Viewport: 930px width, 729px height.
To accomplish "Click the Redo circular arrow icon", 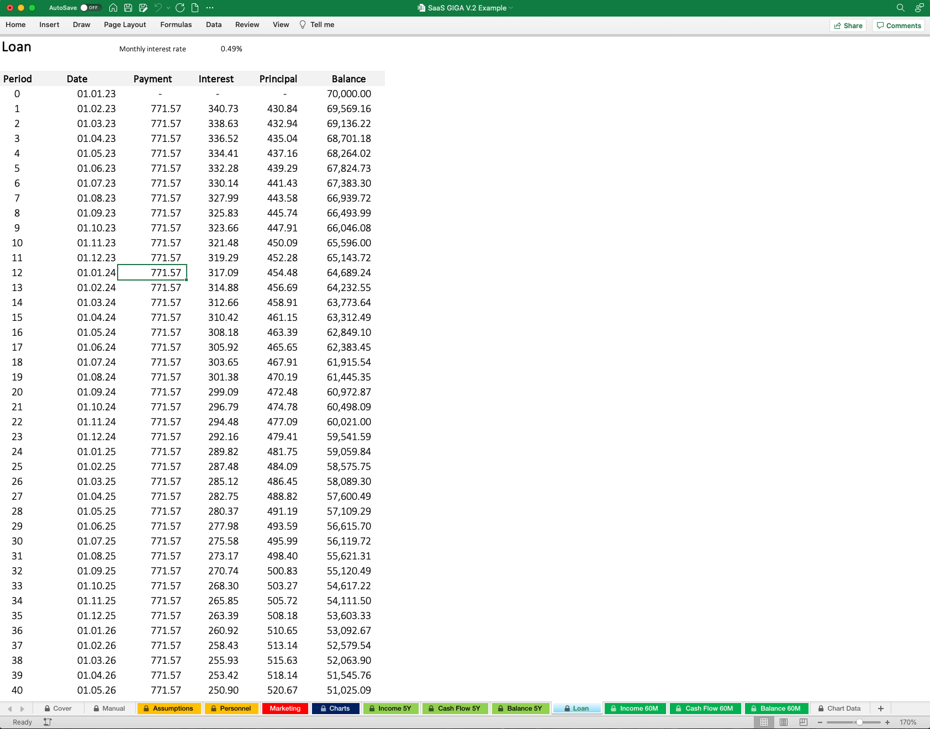I will pos(180,8).
